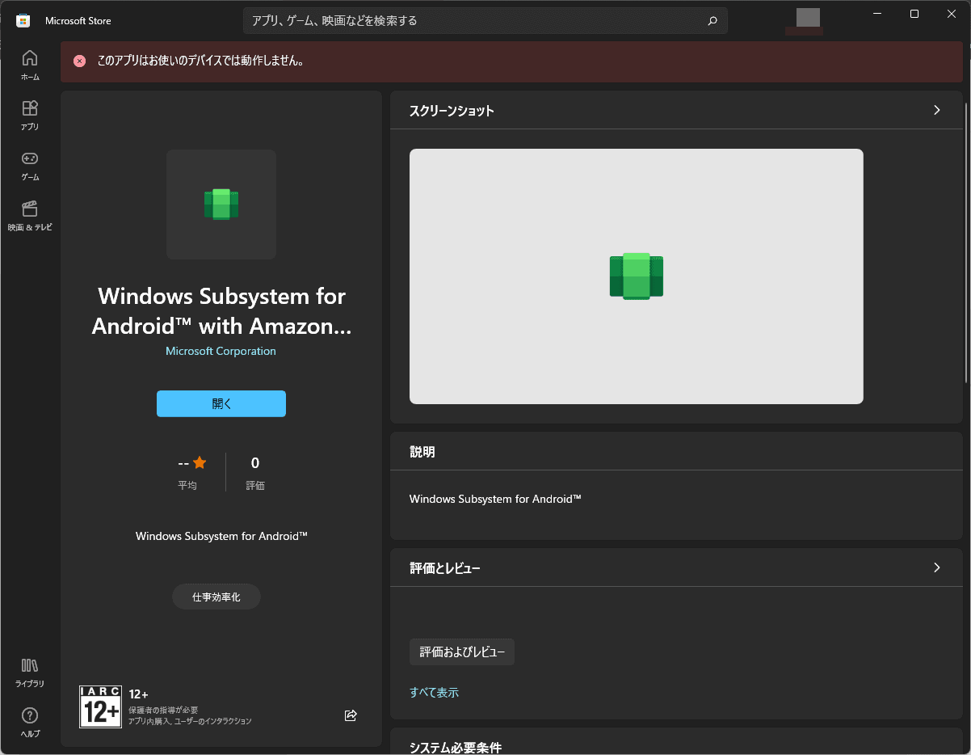Open the Microsoft Corporation publisher link
This screenshot has width=971, height=755.
point(221,351)
